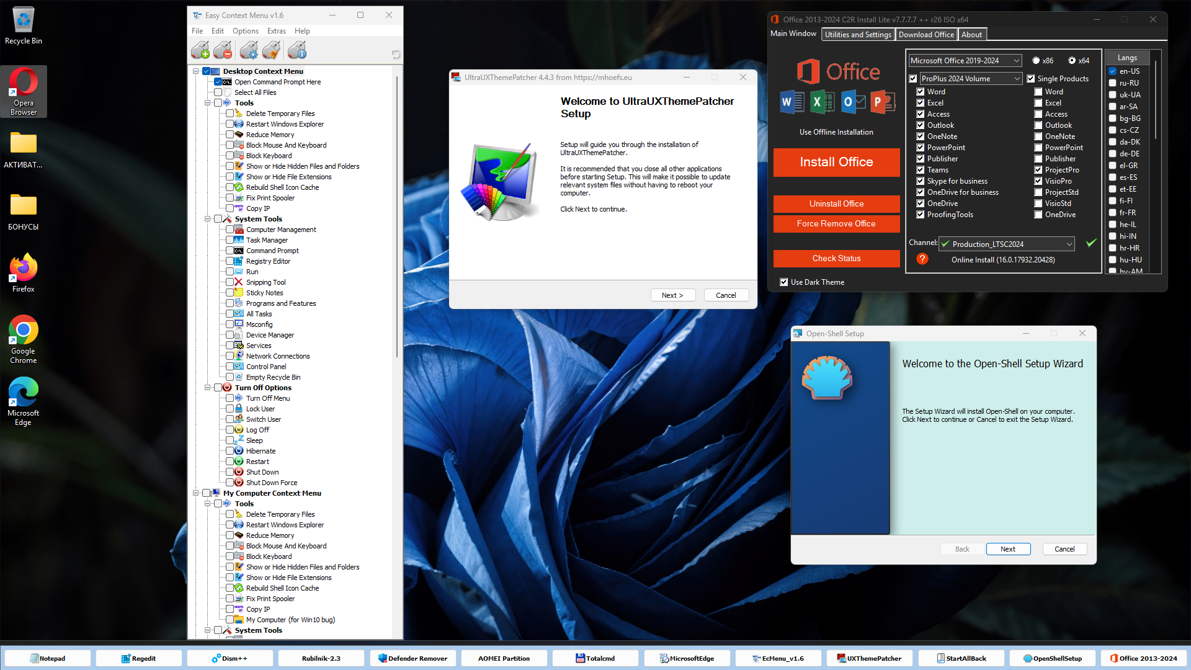
Task: Click the Word app icon in Office installer
Action: [x=792, y=102]
